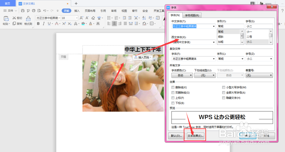This screenshot has height=152, width=285.
Task: Toggle Italic formatting
Action: click(44, 24)
